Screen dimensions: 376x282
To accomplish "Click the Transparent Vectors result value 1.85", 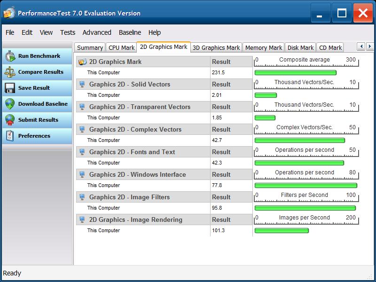I will 217,117.
